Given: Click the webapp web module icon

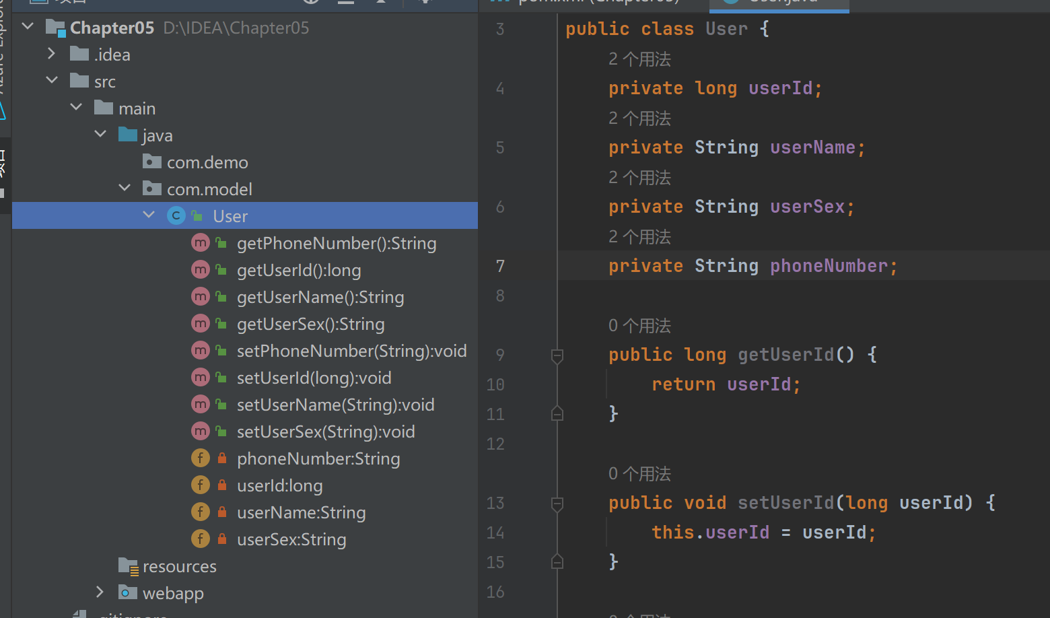Looking at the screenshot, I should tap(128, 592).
